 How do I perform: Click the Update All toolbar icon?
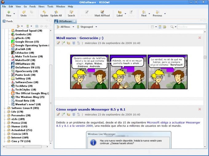(56, 12)
